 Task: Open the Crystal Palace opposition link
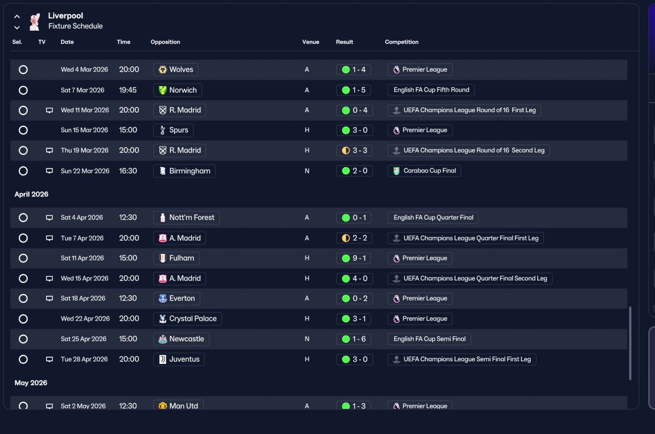pyautogui.click(x=187, y=319)
